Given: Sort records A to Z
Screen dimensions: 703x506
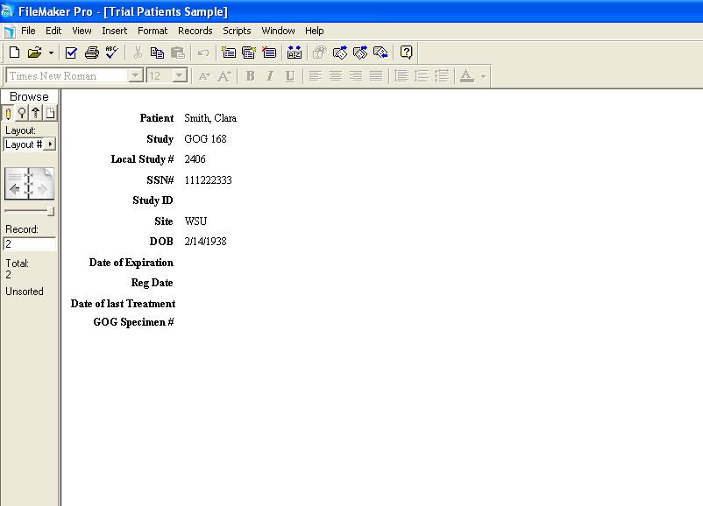Looking at the screenshot, I should [295, 53].
